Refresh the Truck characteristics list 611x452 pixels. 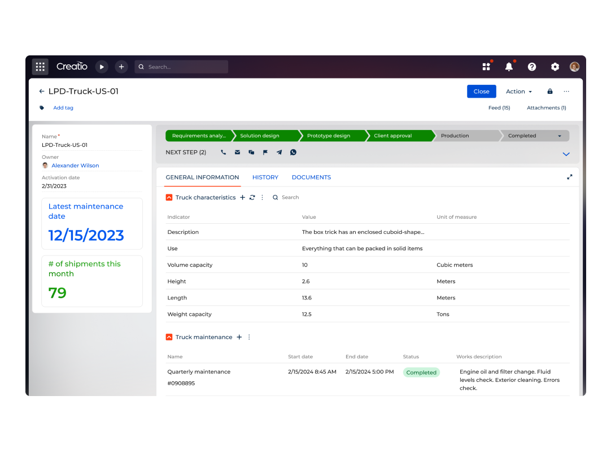[x=252, y=197]
